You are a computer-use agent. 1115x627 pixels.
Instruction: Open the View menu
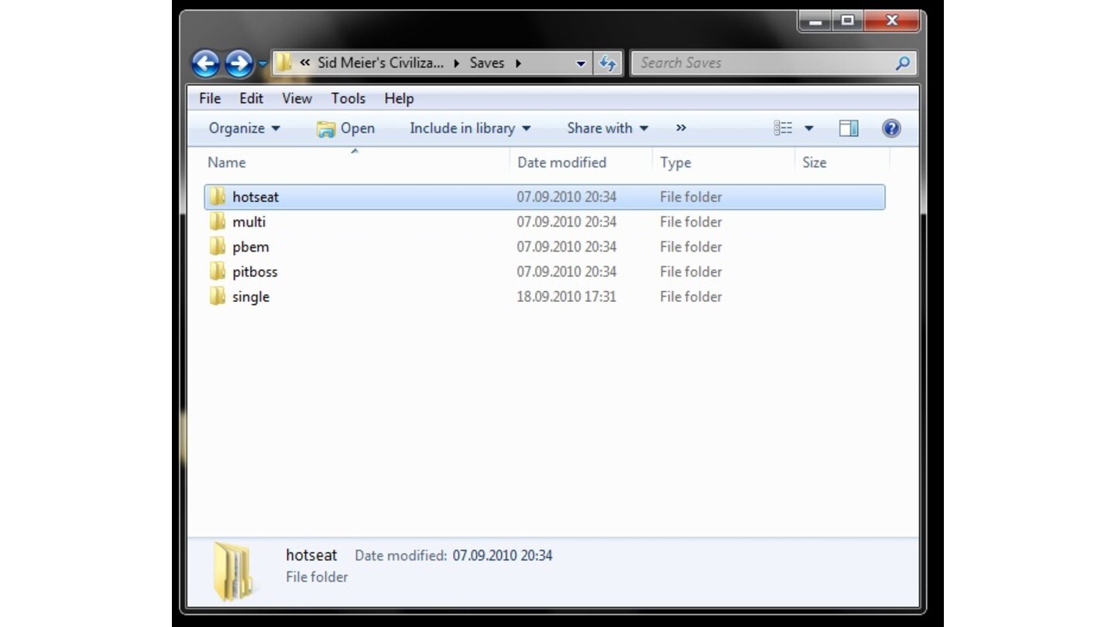click(297, 98)
